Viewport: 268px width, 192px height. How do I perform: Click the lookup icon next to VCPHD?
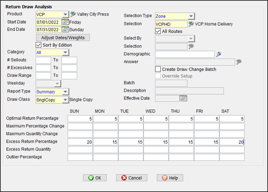tap(191, 24)
